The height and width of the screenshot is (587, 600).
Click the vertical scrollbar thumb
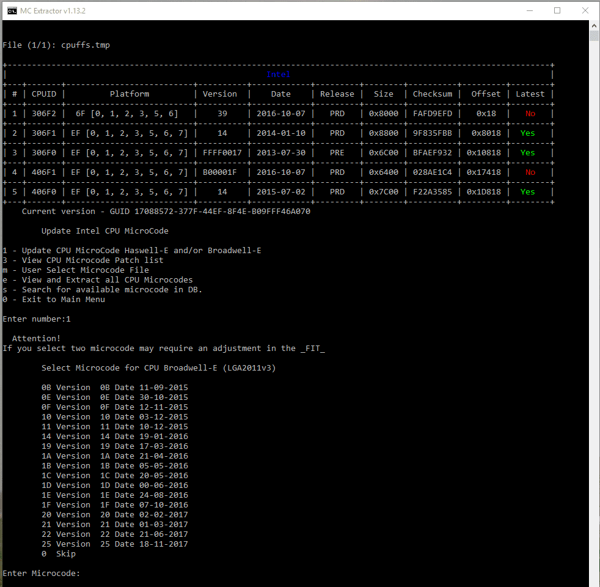[x=594, y=36]
